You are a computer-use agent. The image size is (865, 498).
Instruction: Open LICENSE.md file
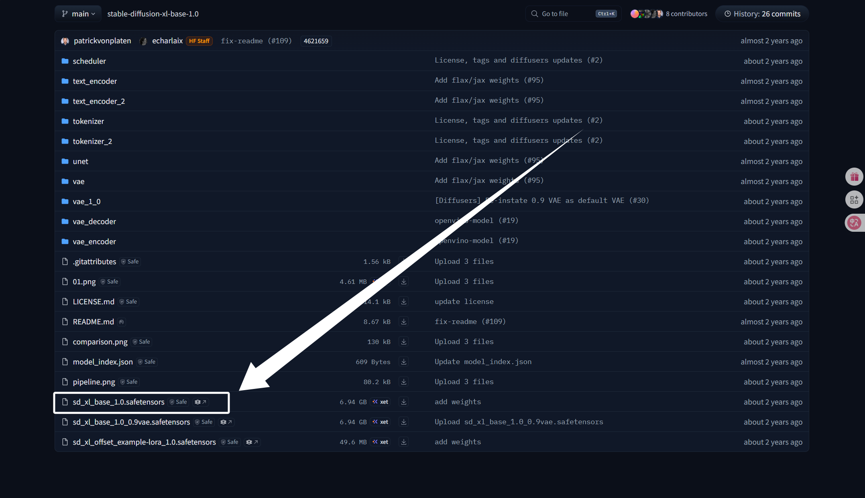[x=94, y=302]
